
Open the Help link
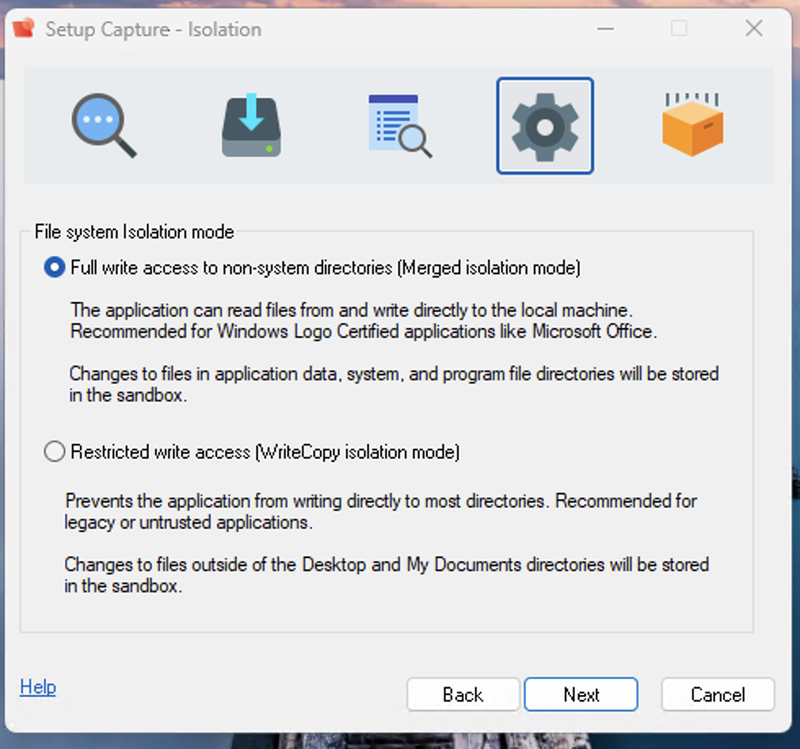(x=38, y=687)
